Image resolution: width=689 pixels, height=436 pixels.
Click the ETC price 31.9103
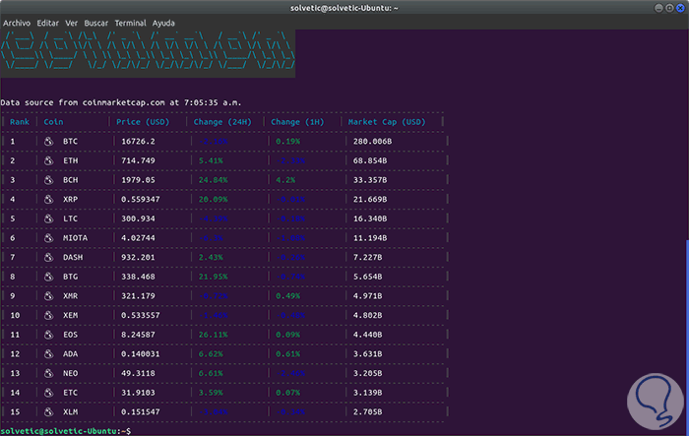138,393
